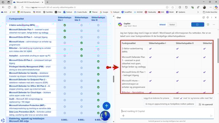Image resolution: width=219 pixels, height=123 pixels.
Task: Open Copilot chat in a new window icon
Action: coord(203,18)
